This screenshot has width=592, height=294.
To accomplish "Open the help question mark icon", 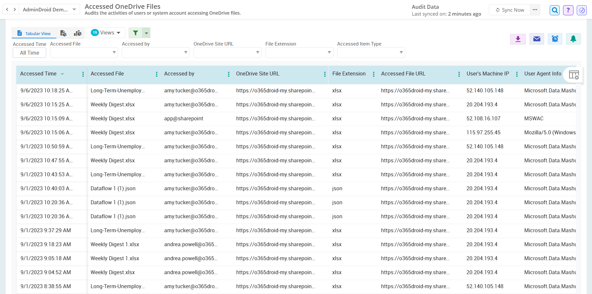I will pyautogui.click(x=568, y=10).
